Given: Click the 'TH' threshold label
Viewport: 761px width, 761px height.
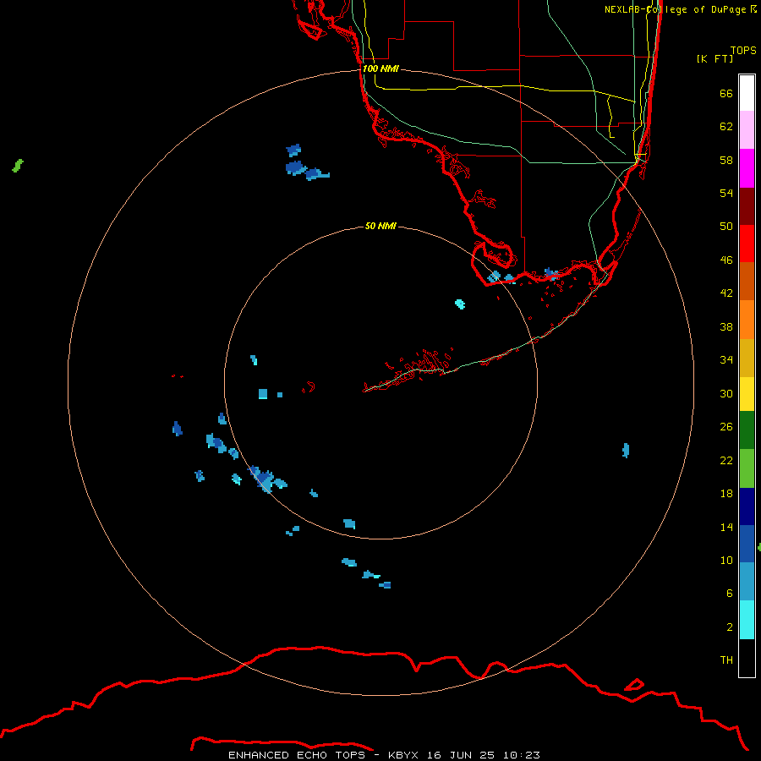Looking at the screenshot, I should click(726, 660).
